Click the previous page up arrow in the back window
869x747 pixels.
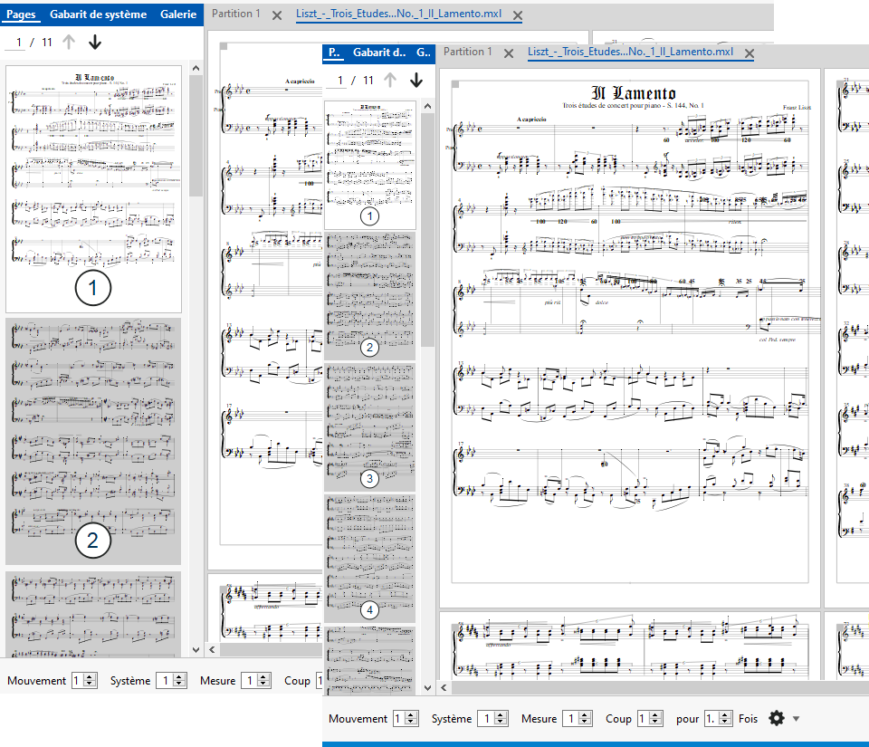pyautogui.click(x=68, y=43)
